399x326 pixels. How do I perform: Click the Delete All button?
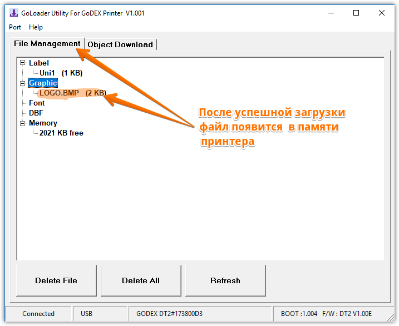pos(141,280)
